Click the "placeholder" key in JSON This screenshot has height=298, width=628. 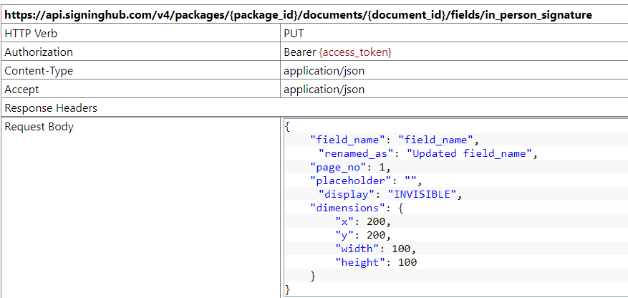pyautogui.click(x=348, y=181)
